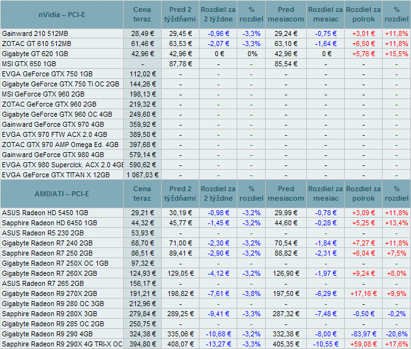
Task: Select Sapphire Radeon R9 280X 3GB name
Action: pyautogui.click(x=49, y=314)
